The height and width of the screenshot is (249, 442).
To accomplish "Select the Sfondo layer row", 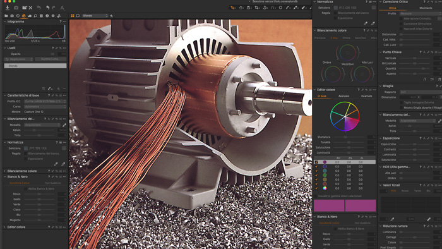I will coord(35,66).
